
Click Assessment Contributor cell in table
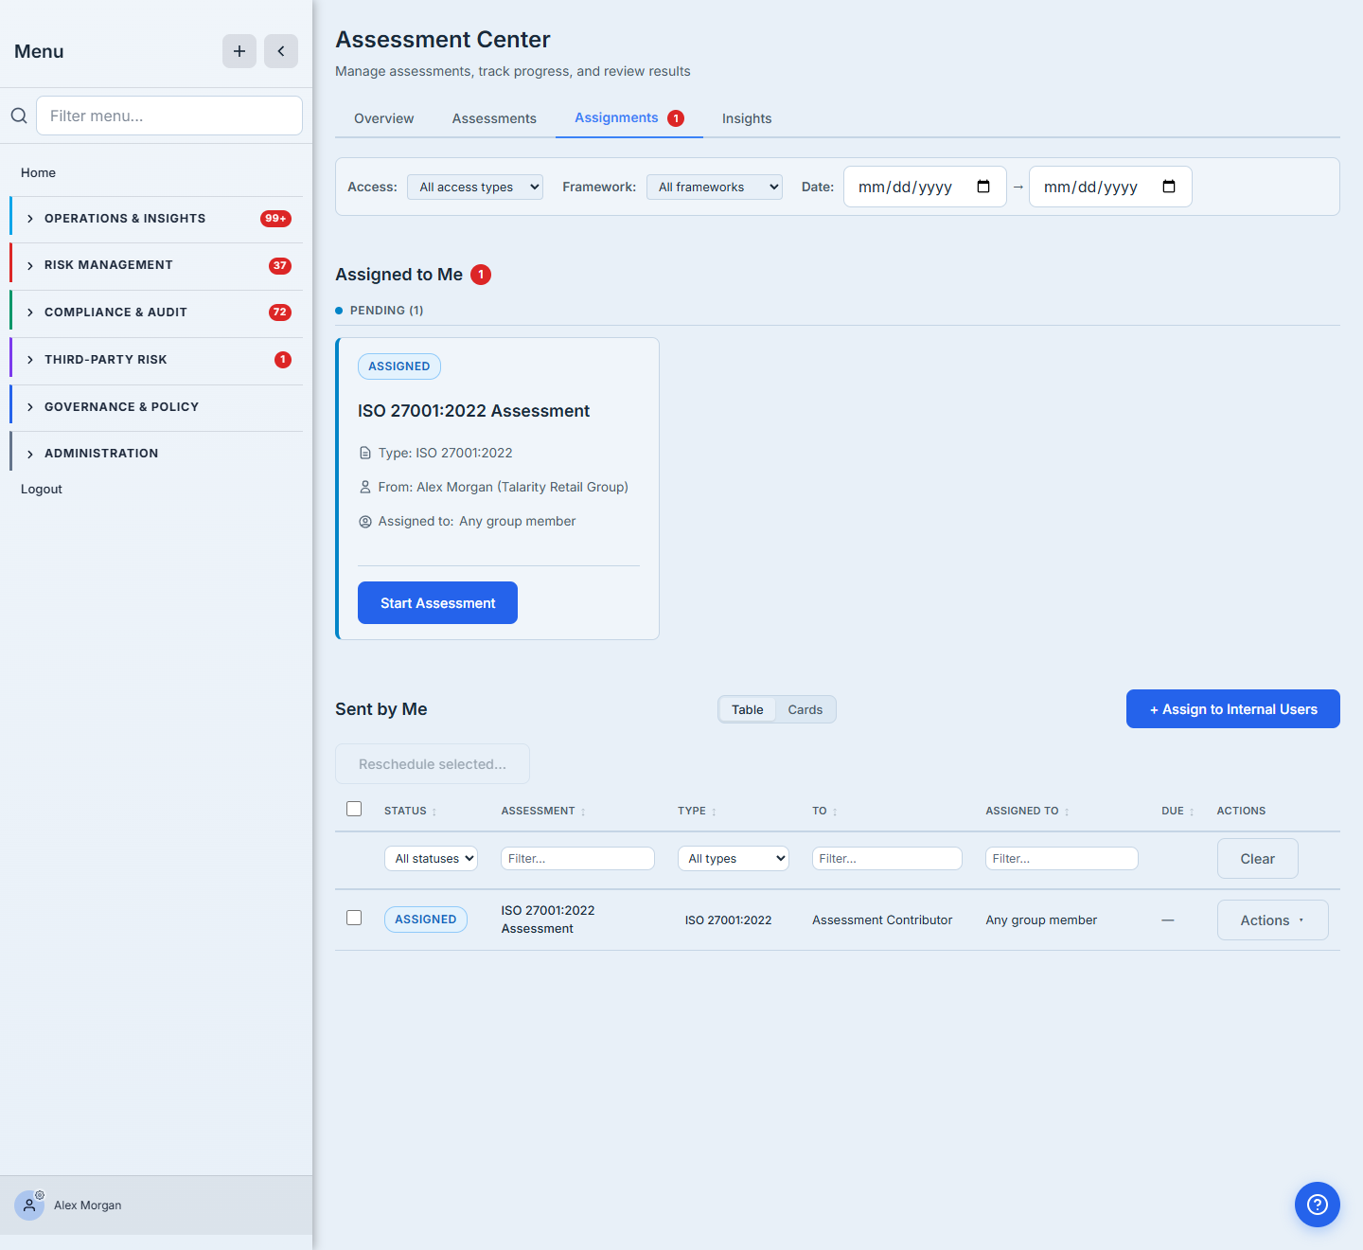click(882, 920)
